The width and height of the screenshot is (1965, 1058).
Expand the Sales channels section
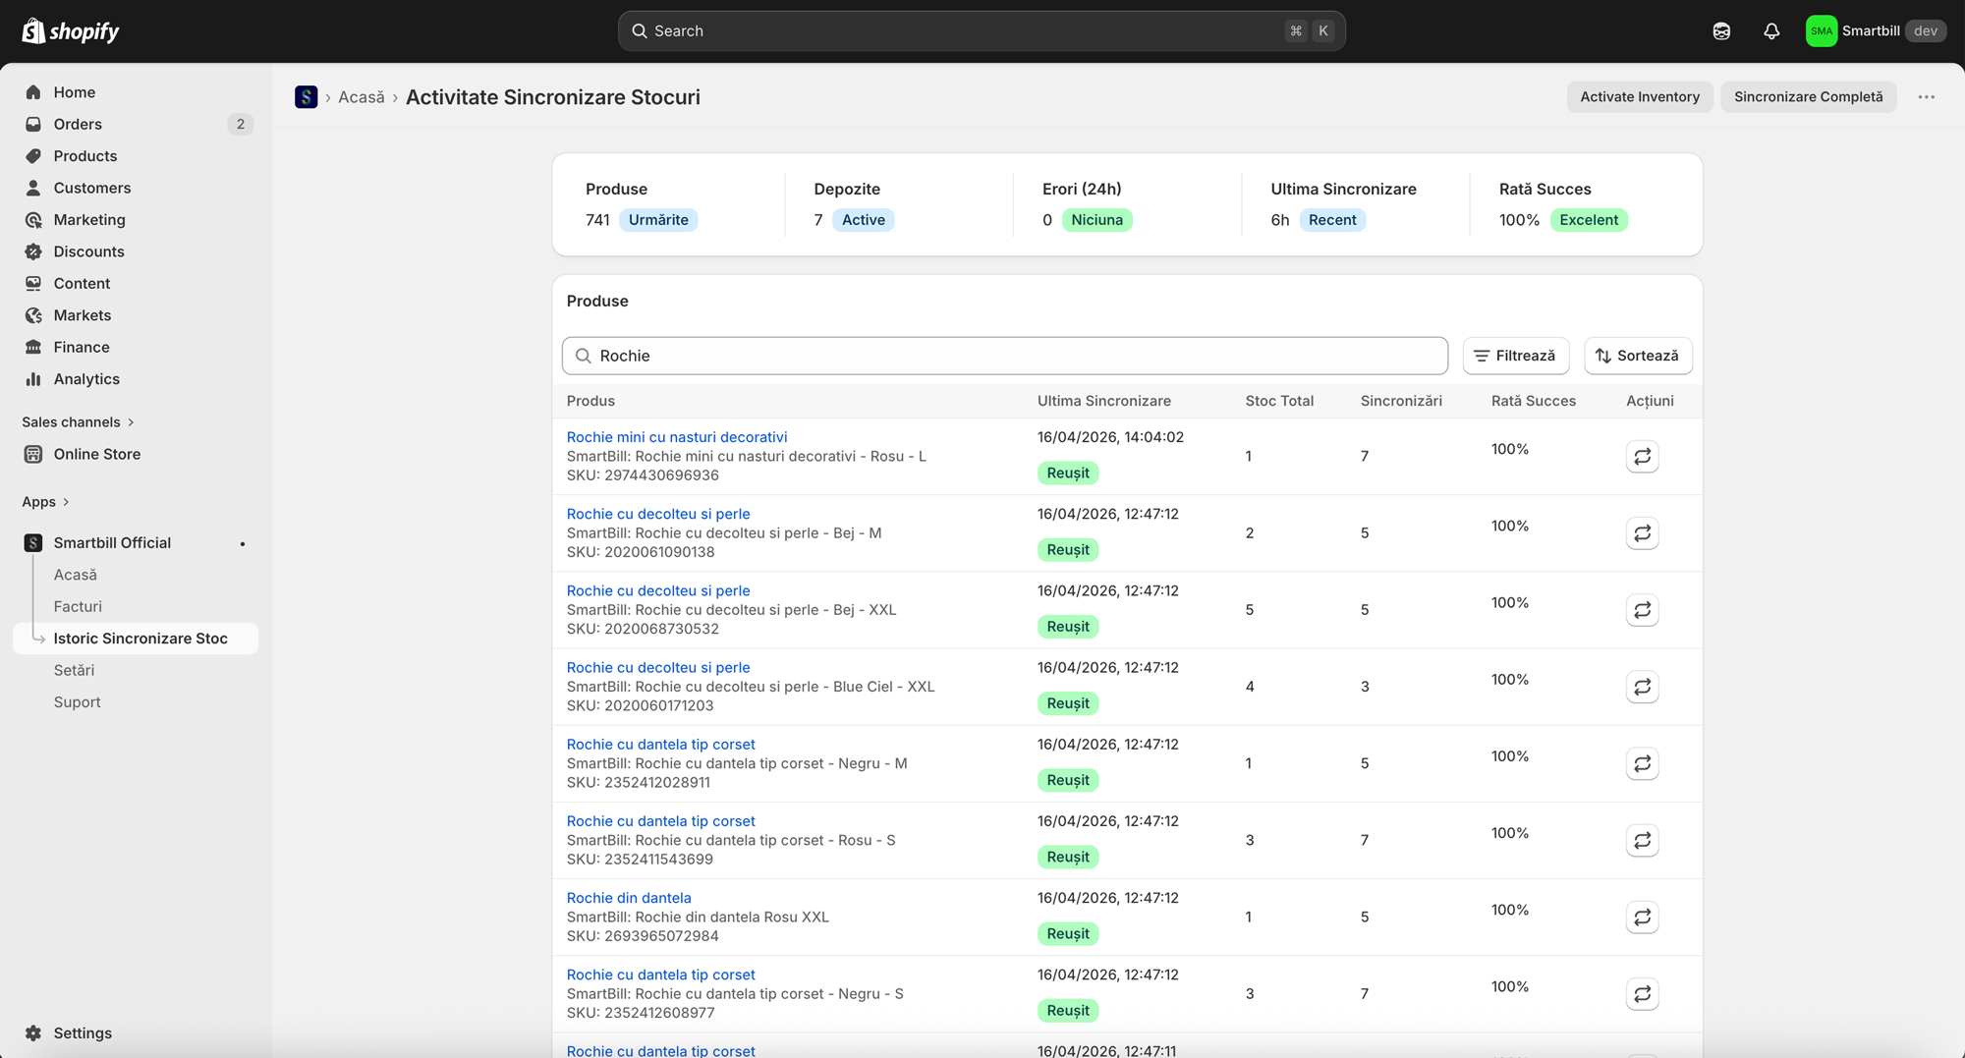pos(78,422)
